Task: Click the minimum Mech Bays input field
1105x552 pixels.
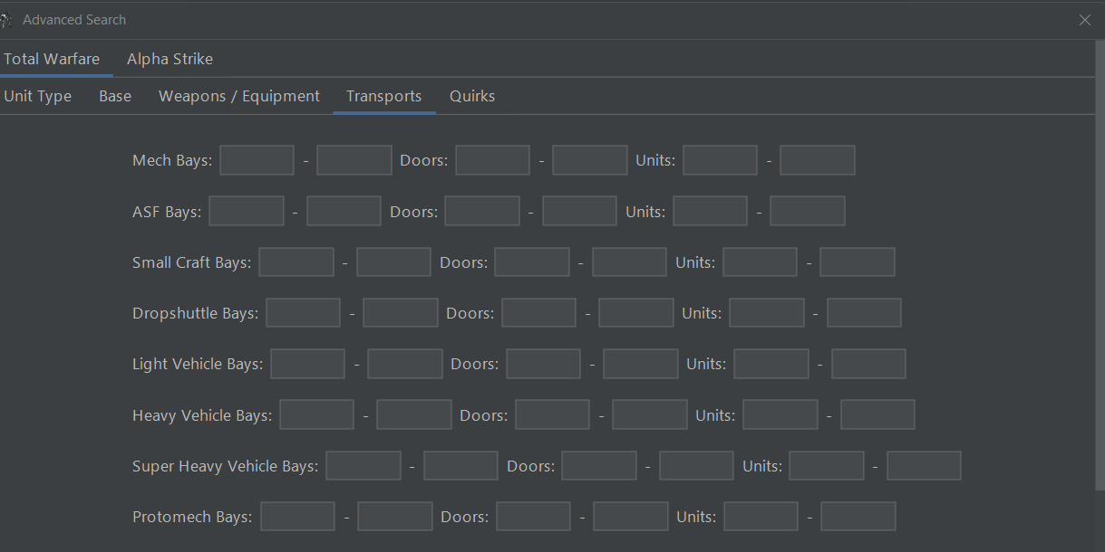Action: pos(257,159)
